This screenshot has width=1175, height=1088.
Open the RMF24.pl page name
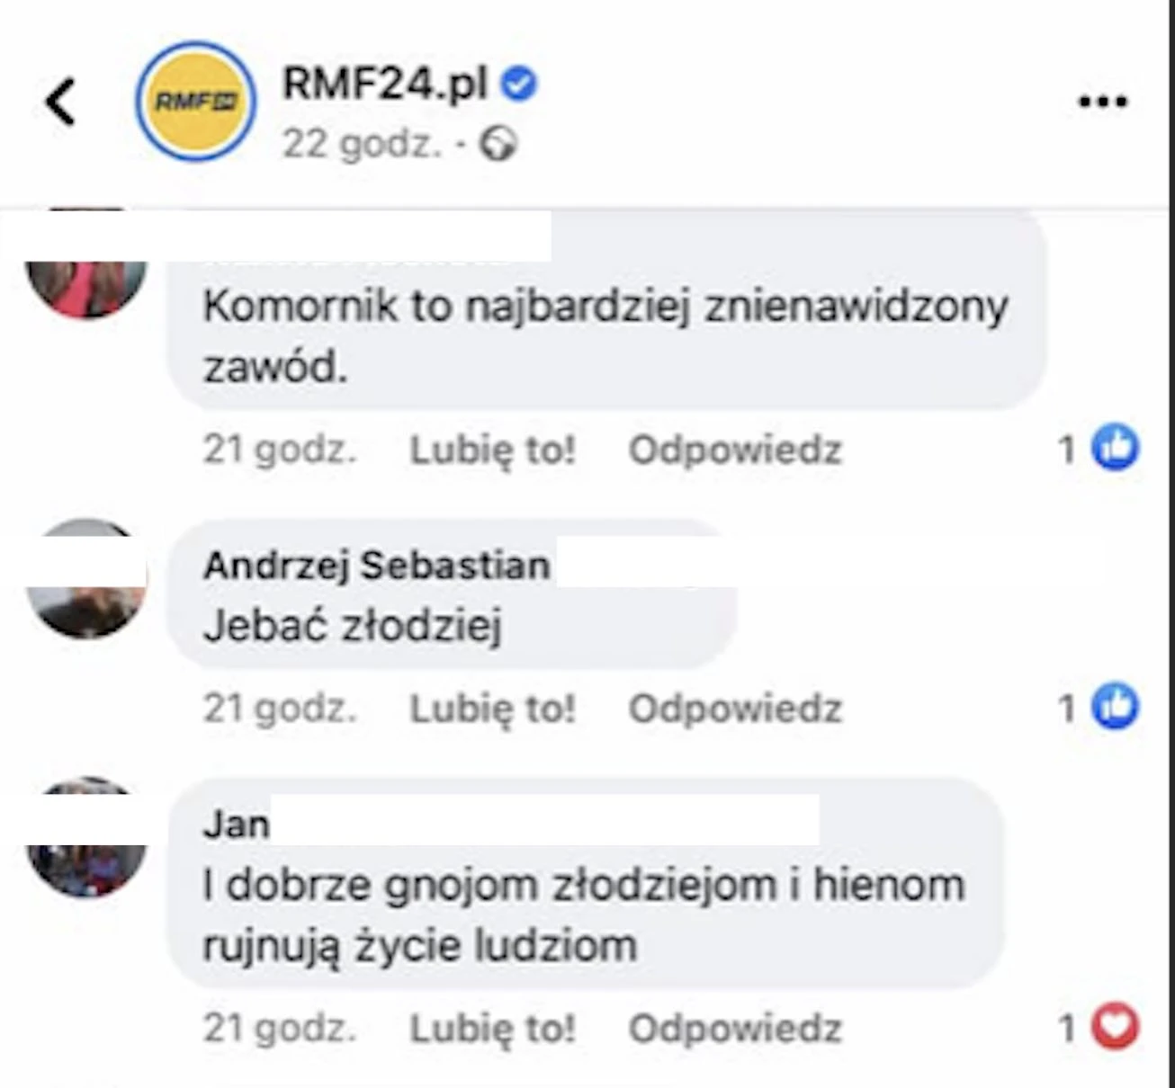click(x=385, y=85)
